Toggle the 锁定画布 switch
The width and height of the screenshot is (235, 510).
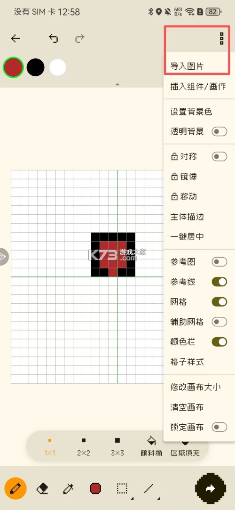tap(219, 427)
